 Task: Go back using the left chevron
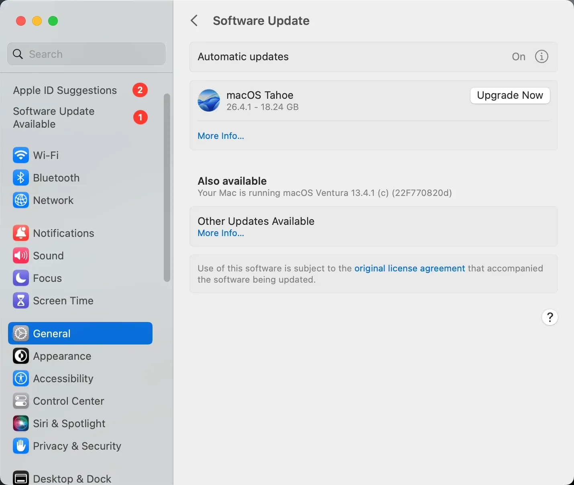tap(194, 20)
